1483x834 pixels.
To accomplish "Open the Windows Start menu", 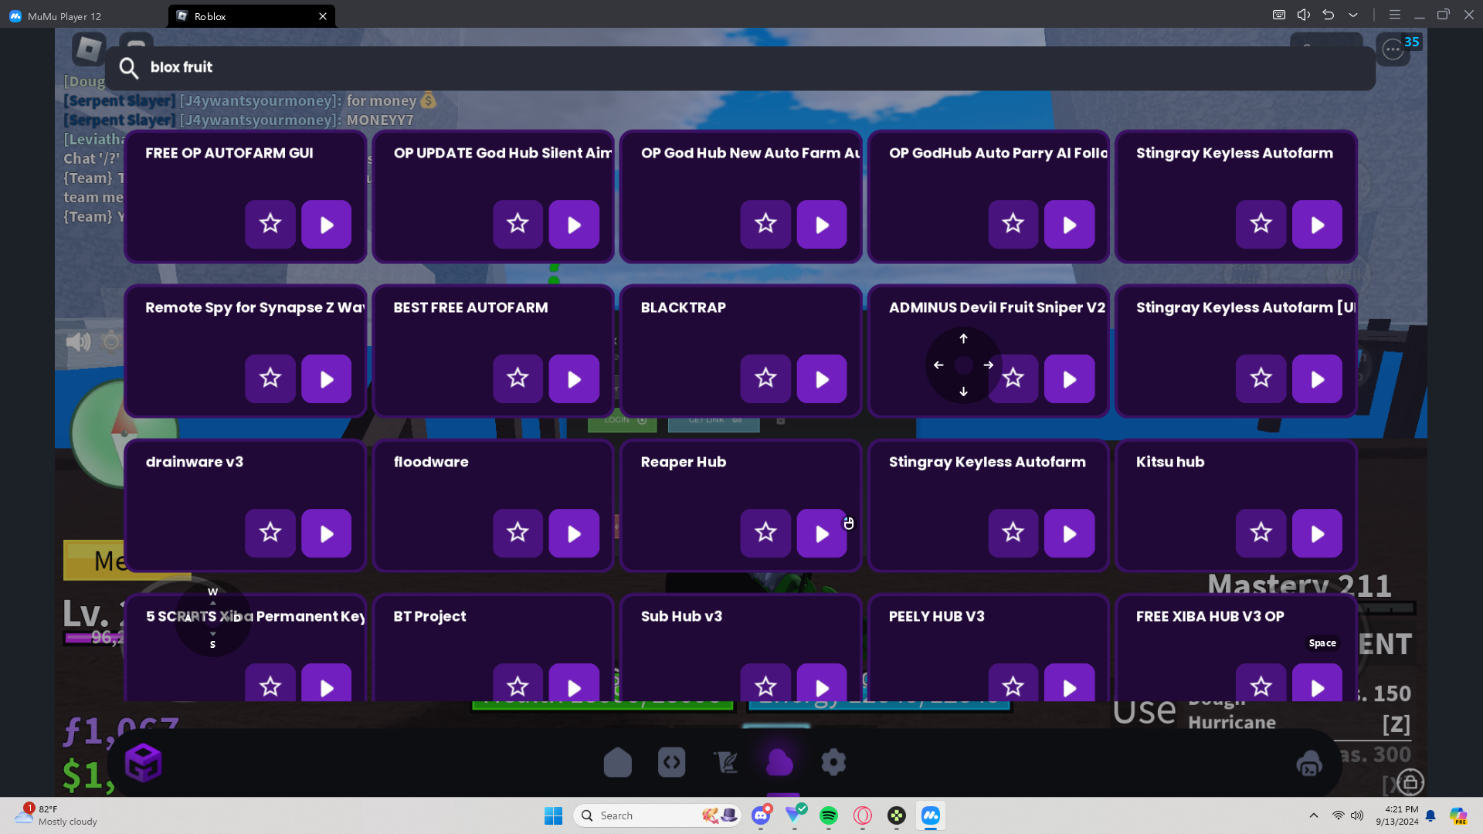I will (x=554, y=815).
